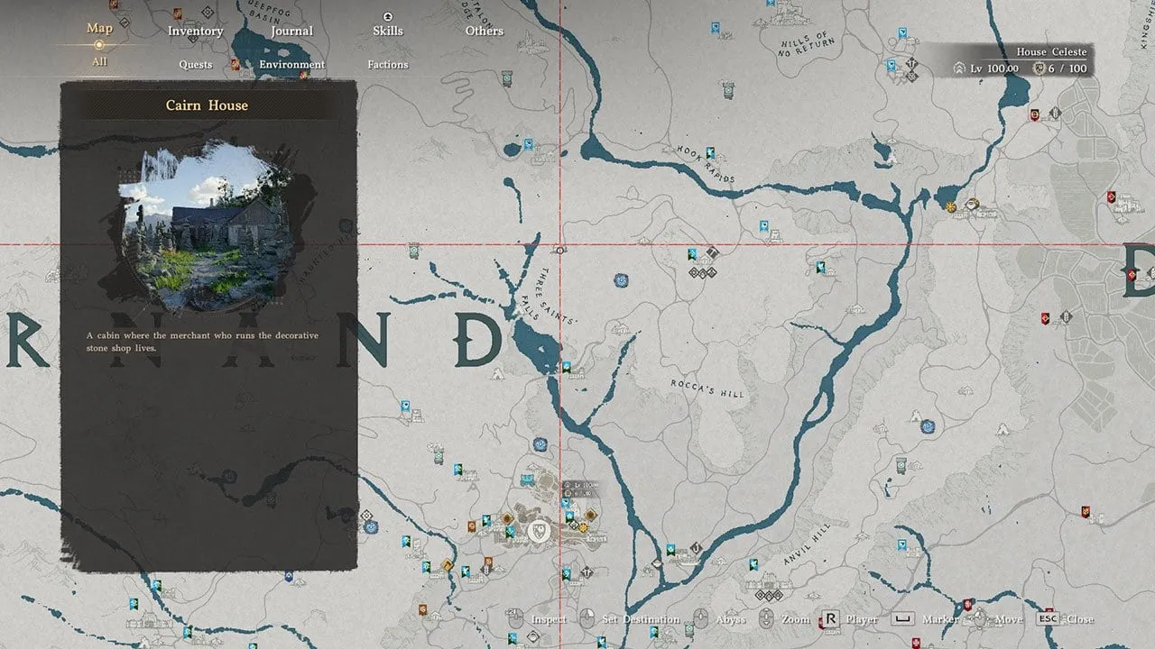Image resolution: width=1155 pixels, height=649 pixels.
Task: Click the Marker label
Action: click(940, 619)
